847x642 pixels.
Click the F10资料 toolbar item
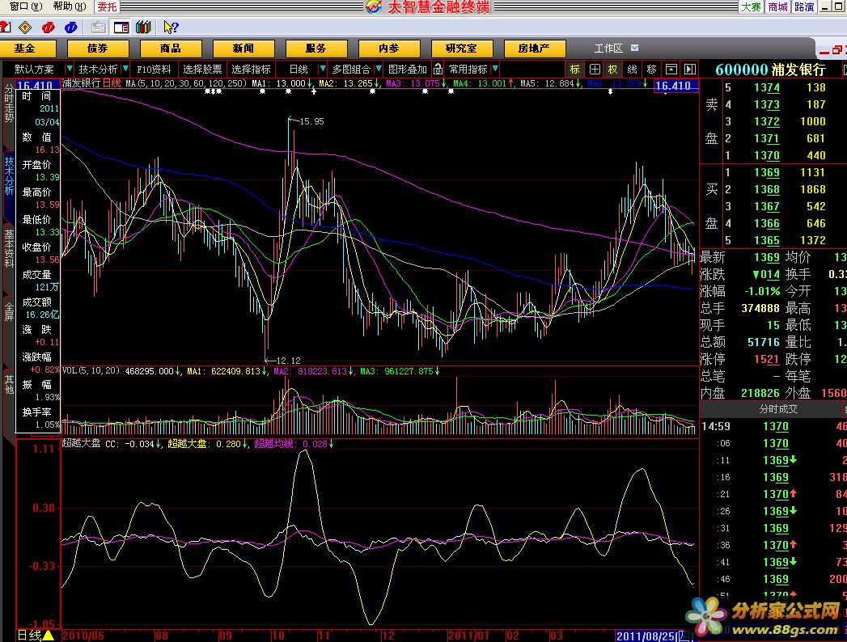tap(154, 69)
